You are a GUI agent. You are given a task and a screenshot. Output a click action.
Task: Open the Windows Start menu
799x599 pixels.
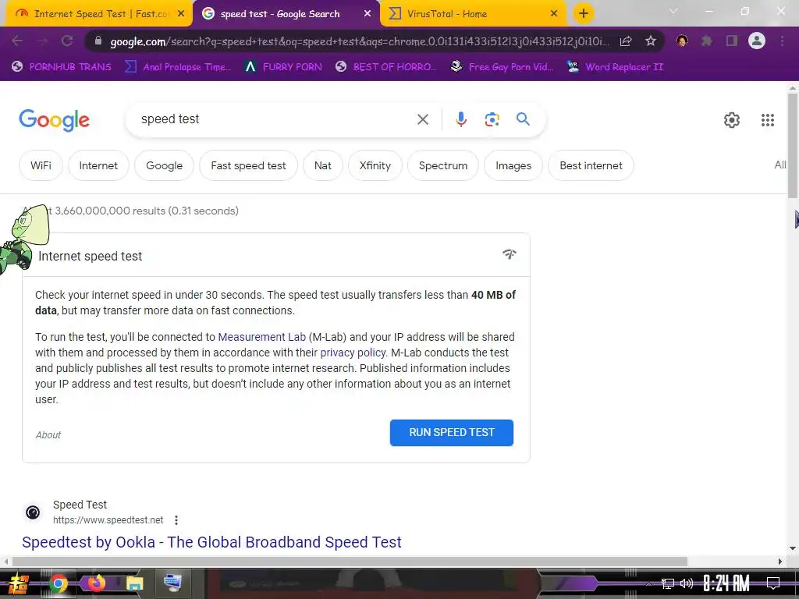(19, 583)
